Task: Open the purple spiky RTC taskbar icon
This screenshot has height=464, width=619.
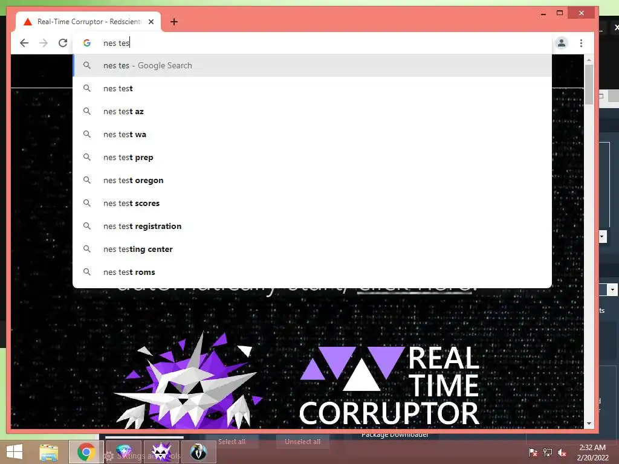Action: [x=161, y=452]
